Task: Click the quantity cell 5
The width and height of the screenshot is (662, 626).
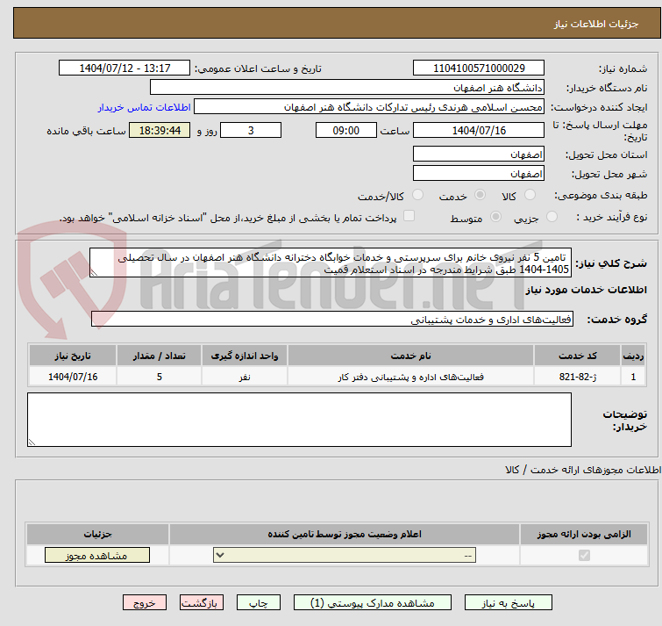Action: click(x=160, y=377)
